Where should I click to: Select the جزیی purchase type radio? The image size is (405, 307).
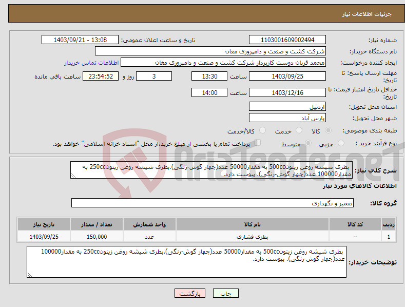341,143
